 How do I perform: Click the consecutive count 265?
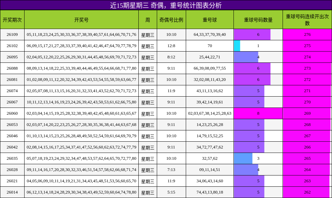pos(307,158)
